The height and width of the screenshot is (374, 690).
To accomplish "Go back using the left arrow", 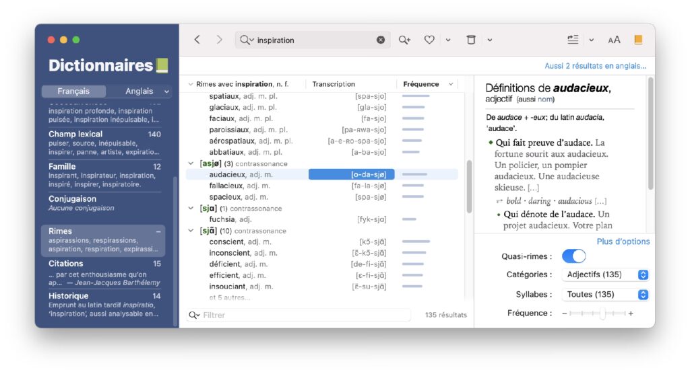I will click(197, 40).
